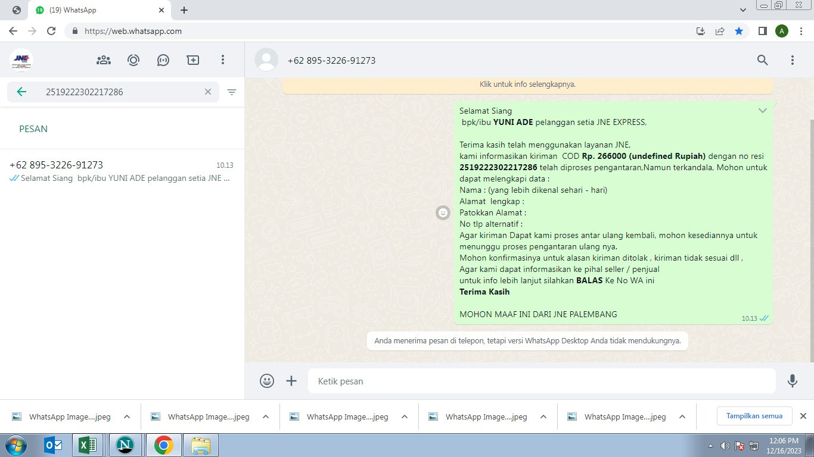Click 'Tampilkan semua' downloads button
This screenshot has height=457, width=814.
click(754, 416)
